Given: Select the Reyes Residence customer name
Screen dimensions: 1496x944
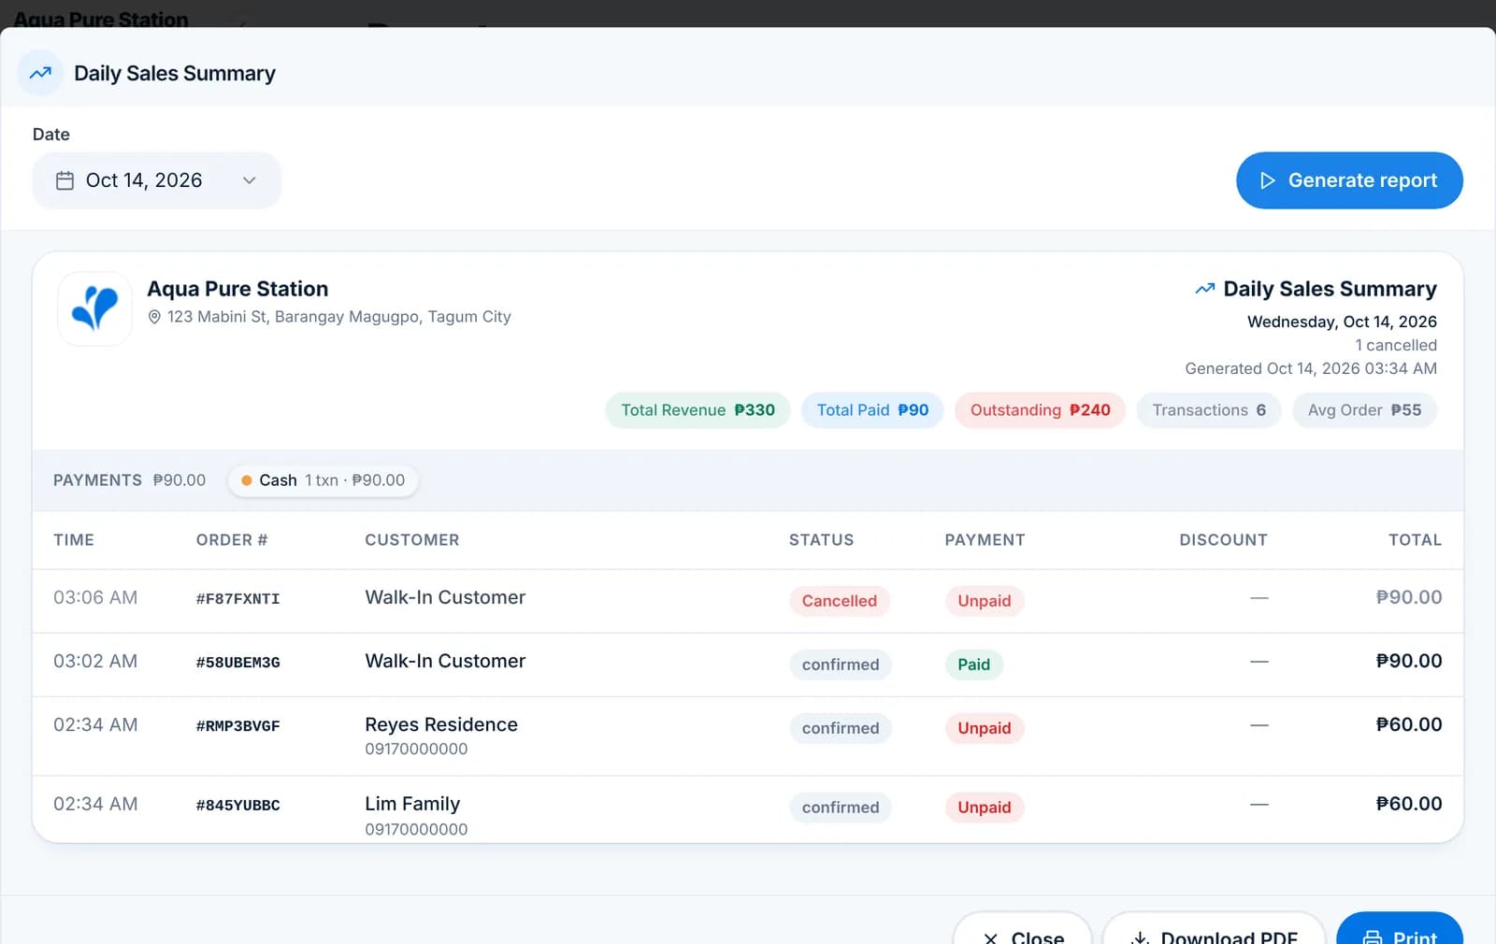Looking at the screenshot, I should pyautogui.click(x=441, y=724).
